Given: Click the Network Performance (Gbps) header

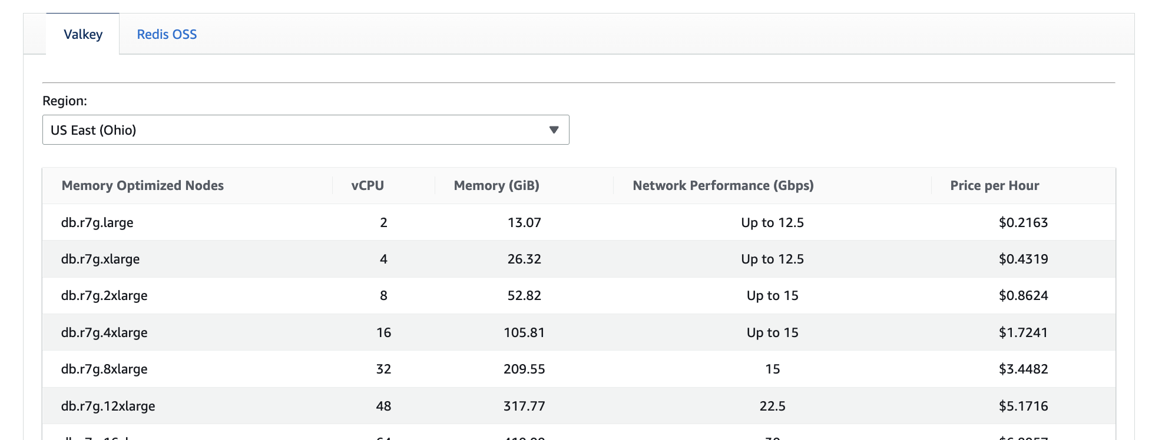Looking at the screenshot, I should [723, 186].
